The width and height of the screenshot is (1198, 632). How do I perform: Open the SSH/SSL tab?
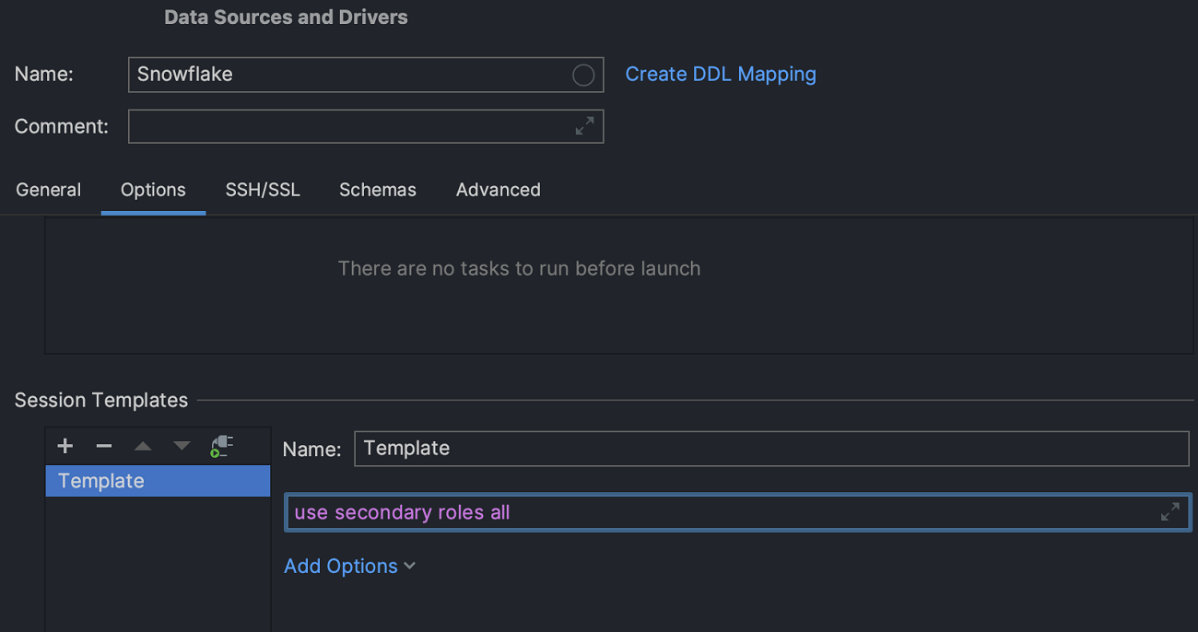tap(263, 190)
